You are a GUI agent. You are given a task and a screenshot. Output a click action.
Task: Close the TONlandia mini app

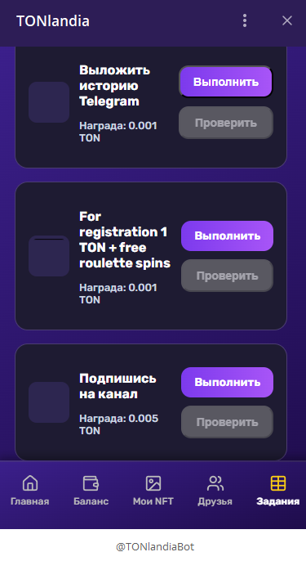tap(287, 20)
